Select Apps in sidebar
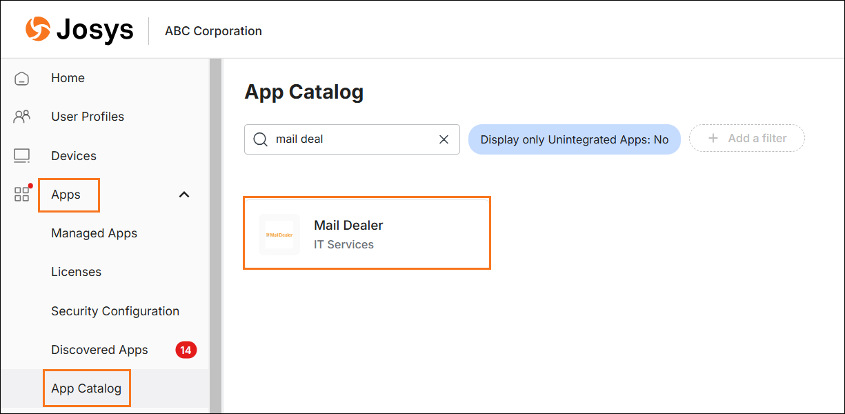845x414 pixels. 66,195
